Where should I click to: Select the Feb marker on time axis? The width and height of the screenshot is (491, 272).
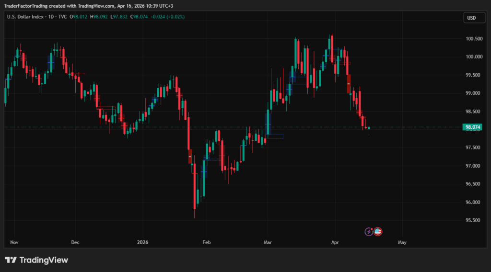206,243
